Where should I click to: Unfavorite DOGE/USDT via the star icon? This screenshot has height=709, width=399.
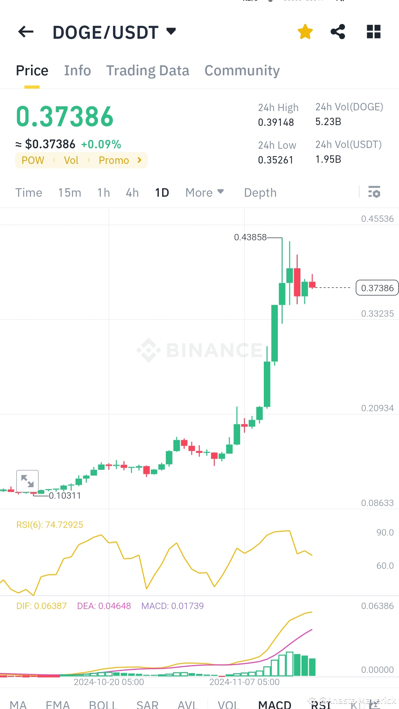305,32
